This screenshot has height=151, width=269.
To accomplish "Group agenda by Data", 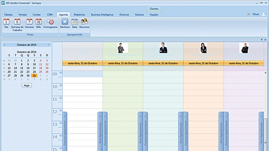I will (75, 24).
